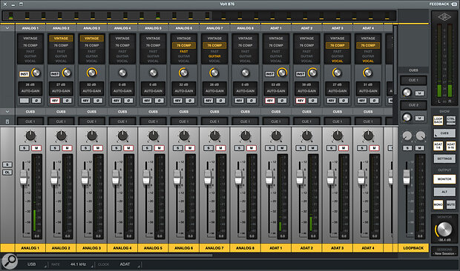Screen dimensions: 460x271
Task: Click the phase invert icon on Analog 4
Action: (128, 101)
